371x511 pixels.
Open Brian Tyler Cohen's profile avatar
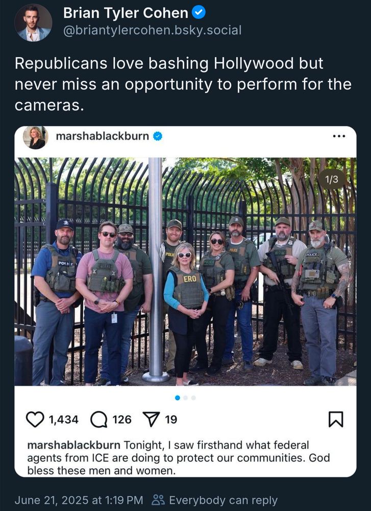point(33,23)
